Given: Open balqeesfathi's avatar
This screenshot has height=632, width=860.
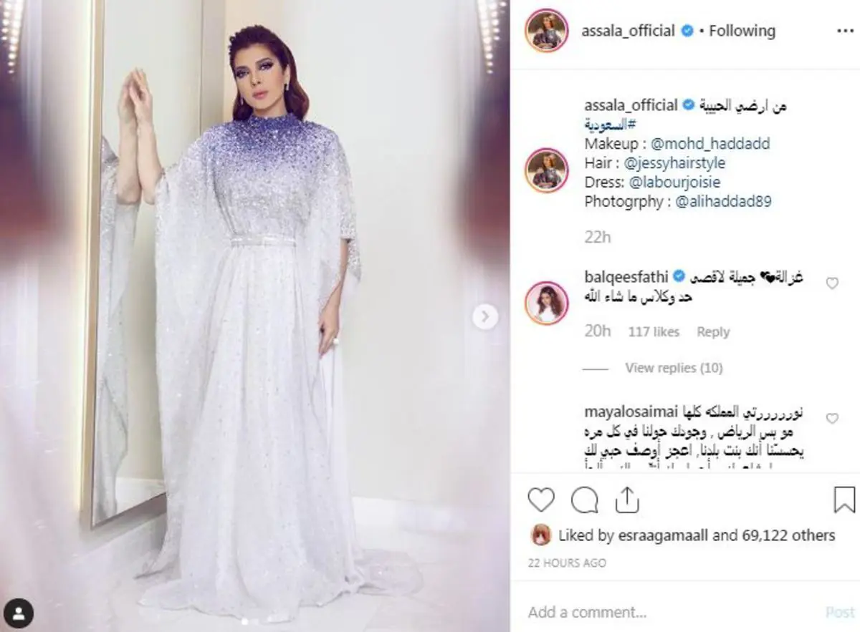Looking at the screenshot, I should [547, 303].
